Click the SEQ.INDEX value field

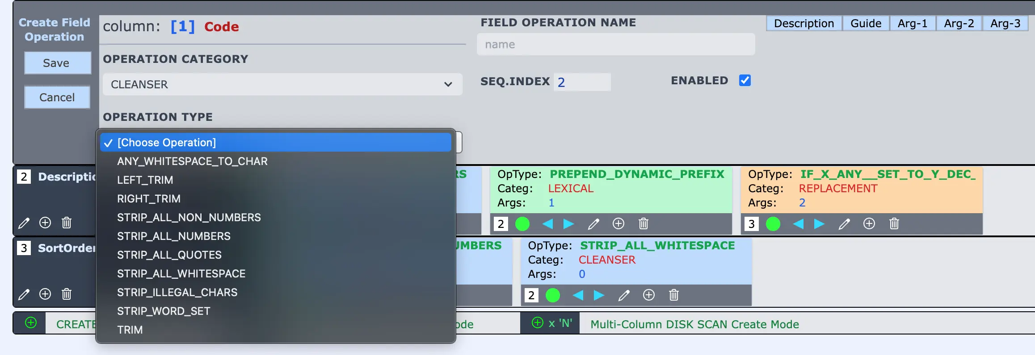(582, 82)
